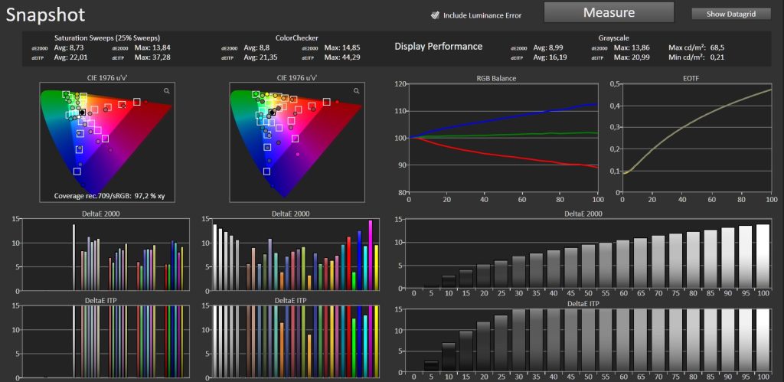The width and height of the screenshot is (784, 382).
Task: Toggle the Include Luminance Error checkbox
Action: click(435, 15)
